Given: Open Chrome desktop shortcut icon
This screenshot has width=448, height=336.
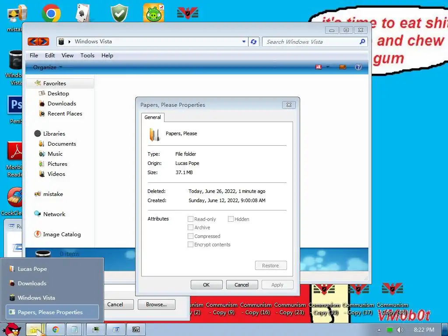Looking at the screenshot, I should coord(51,13).
